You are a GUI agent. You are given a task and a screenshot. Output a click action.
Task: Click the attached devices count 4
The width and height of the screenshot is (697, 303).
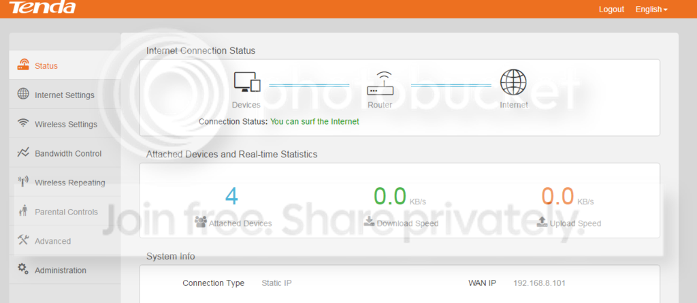[x=231, y=196]
